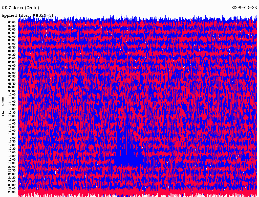Click the 03:30 time row label

tap(12, 47)
